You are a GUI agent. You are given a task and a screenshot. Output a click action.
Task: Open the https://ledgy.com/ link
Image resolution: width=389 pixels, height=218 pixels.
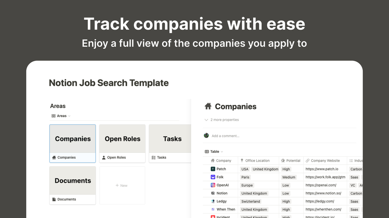point(320,201)
